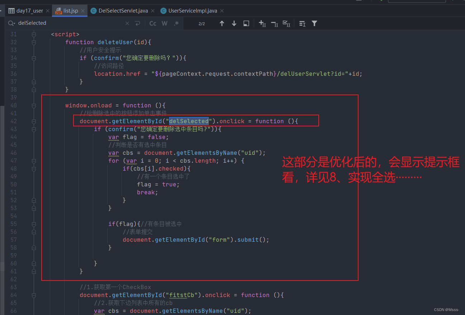
Task: Open search history dropdown magnifier icon
Action: (12, 23)
